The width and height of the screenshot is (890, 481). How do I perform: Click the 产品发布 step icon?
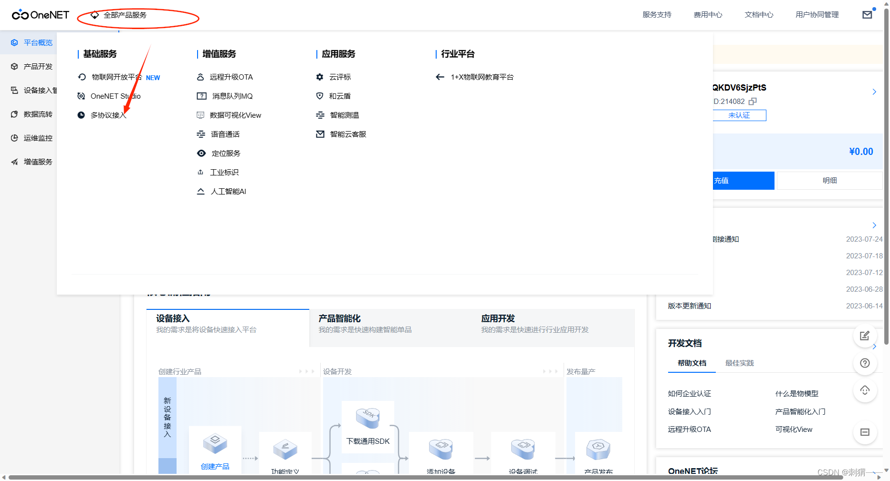click(x=598, y=449)
